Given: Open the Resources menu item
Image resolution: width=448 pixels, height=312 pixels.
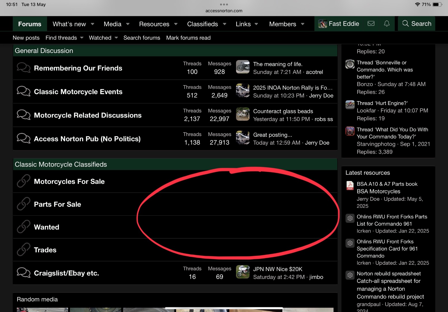Looking at the screenshot, I should pyautogui.click(x=154, y=24).
